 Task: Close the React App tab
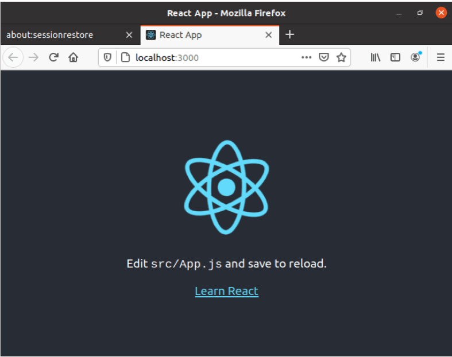268,35
